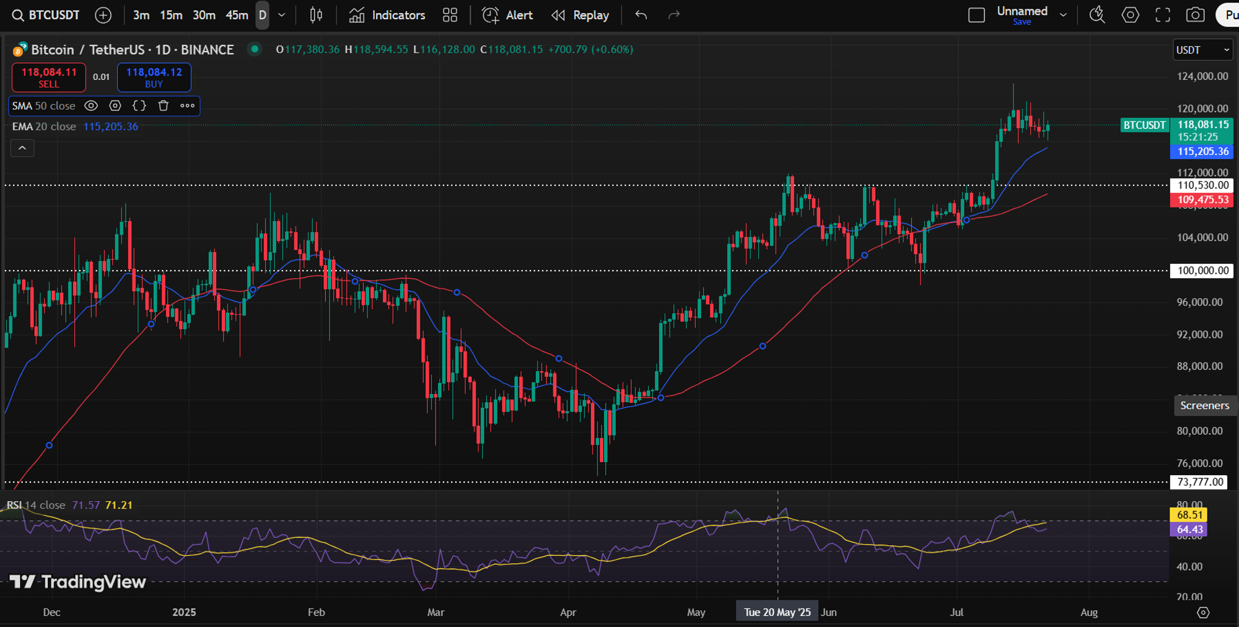Click the Publish button

1228,15
